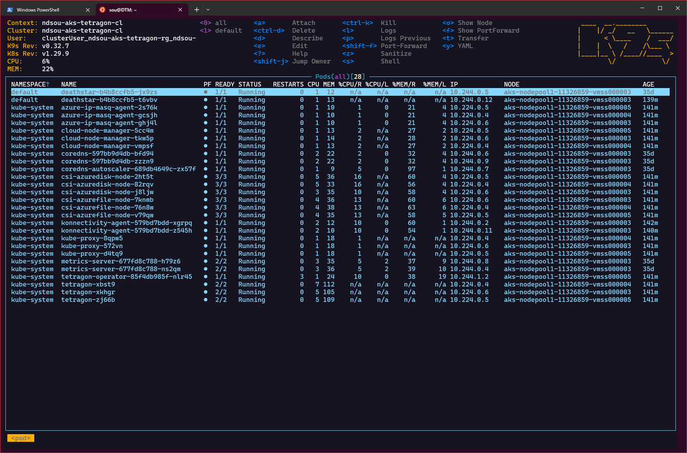The image size is (687, 453).
Task: Maximize the terminal window
Action: point(660,8)
